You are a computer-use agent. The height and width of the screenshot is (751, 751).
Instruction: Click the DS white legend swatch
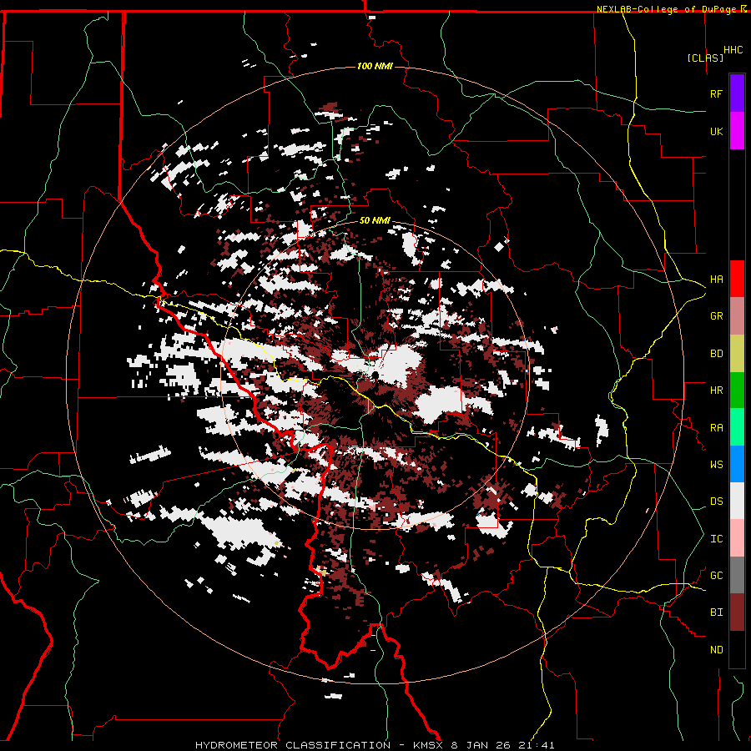(x=737, y=501)
